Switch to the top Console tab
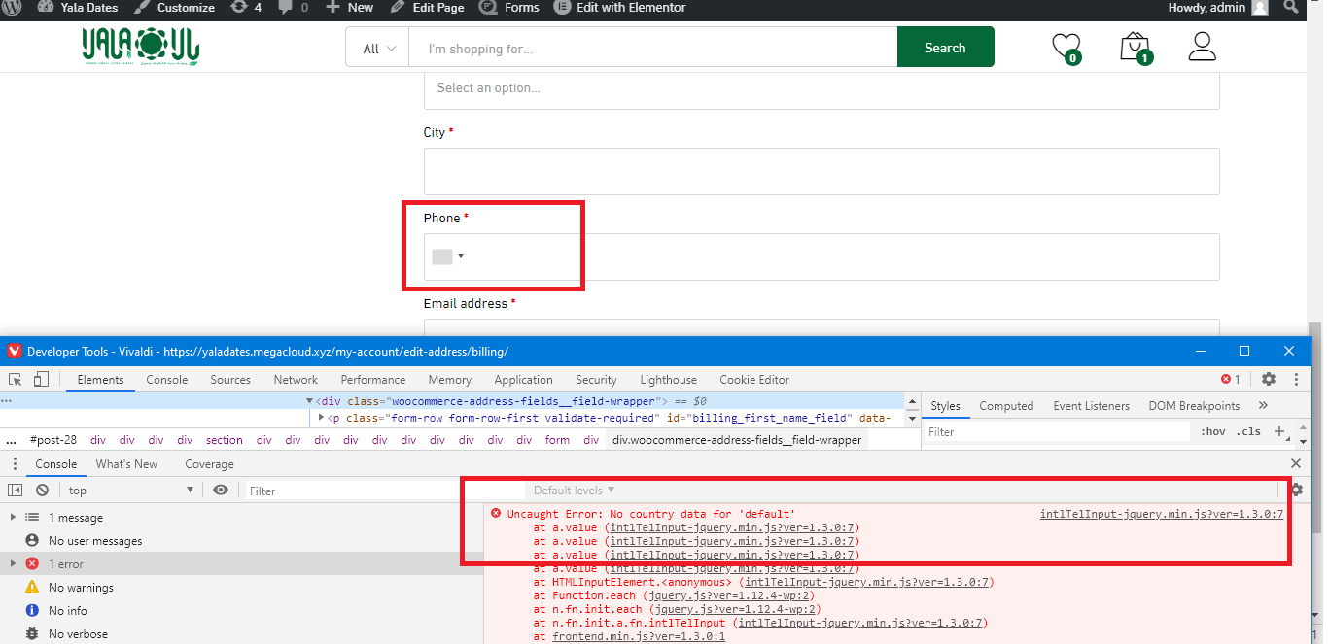The width and height of the screenshot is (1328, 644). pyautogui.click(x=167, y=380)
